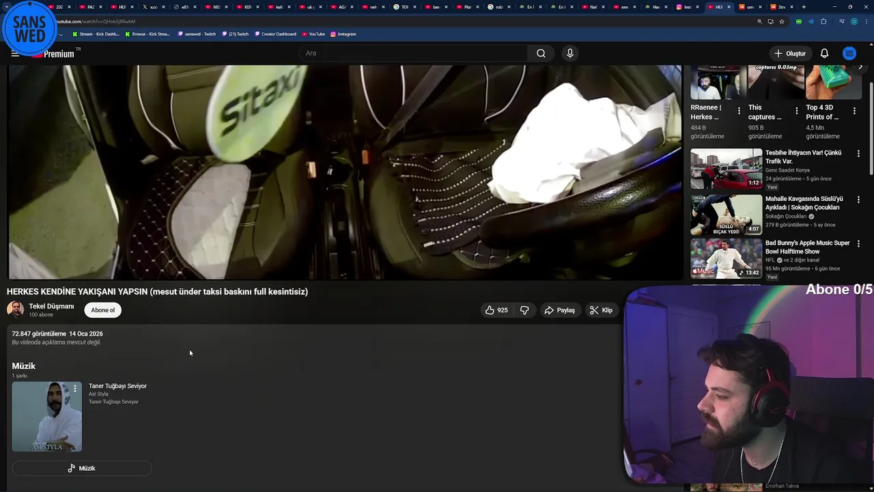Open the Instagram bookmark in bookmarks bar
The image size is (874, 492).
tap(343, 33)
